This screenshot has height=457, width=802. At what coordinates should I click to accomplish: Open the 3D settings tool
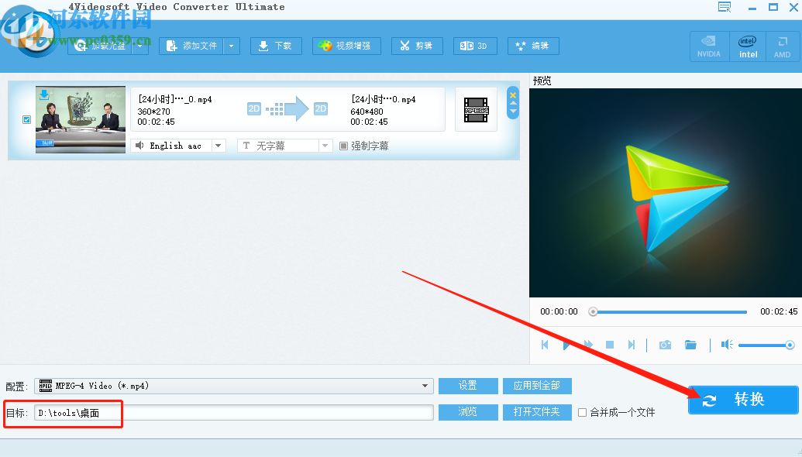coord(475,46)
